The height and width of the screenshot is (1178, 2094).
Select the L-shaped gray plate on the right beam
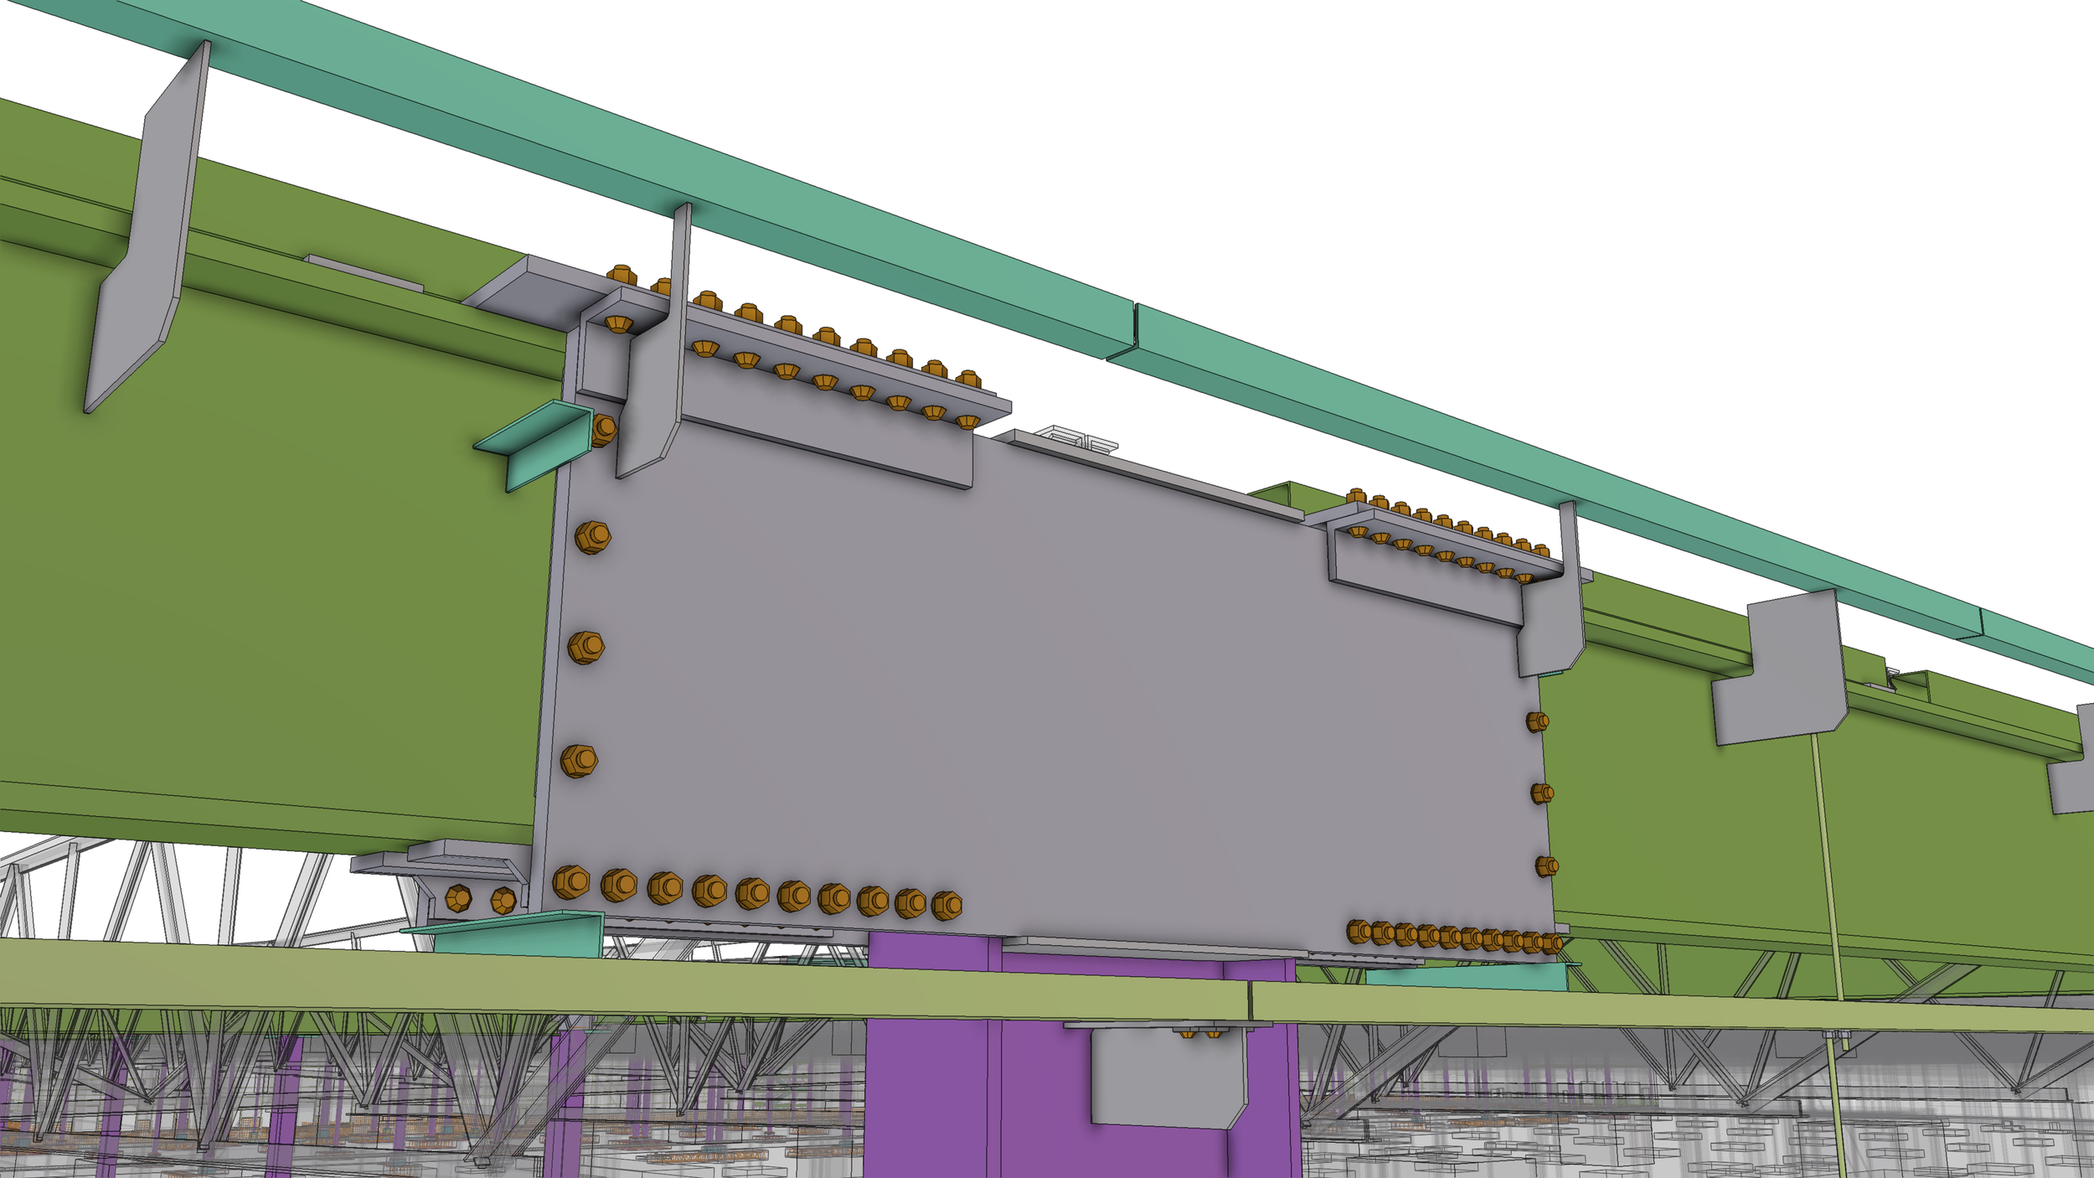pyautogui.click(x=1780, y=669)
